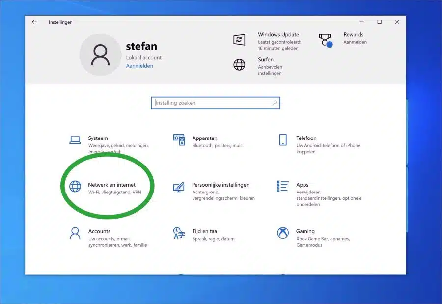
Task: Click the 'Windows Update' heading
Action: click(278, 35)
